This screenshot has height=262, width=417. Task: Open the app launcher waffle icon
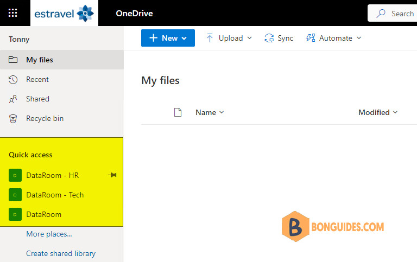[13, 13]
